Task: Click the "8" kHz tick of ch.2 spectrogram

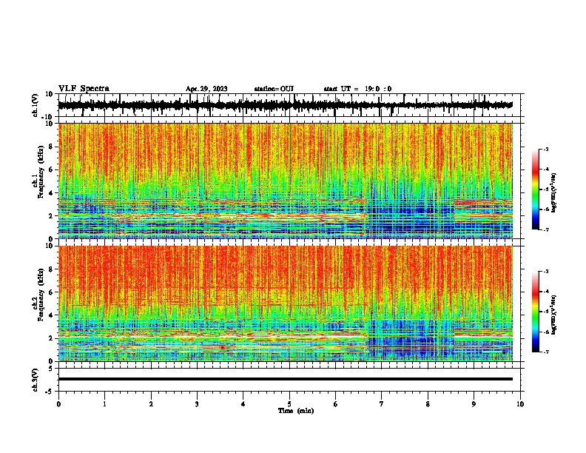Action: coord(51,269)
